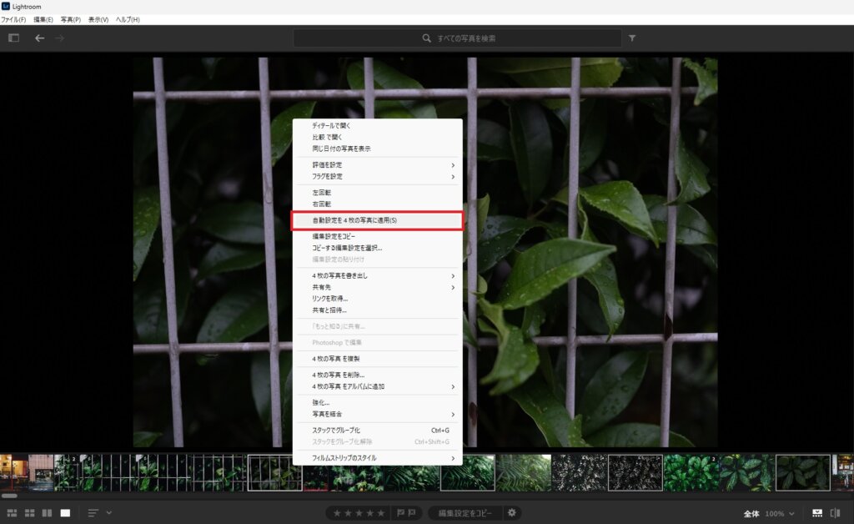Choose 強化... from the context menu

378,403
